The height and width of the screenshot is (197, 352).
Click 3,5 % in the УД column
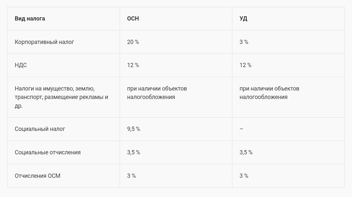click(x=246, y=152)
